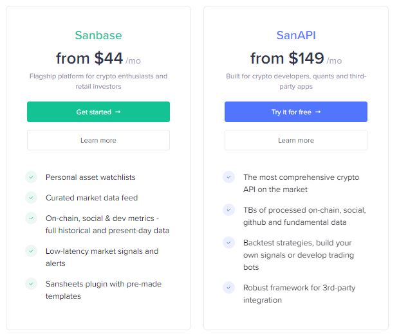Open Learn more under SanAPI plan
This screenshot has width=399, height=336.
point(295,140)
